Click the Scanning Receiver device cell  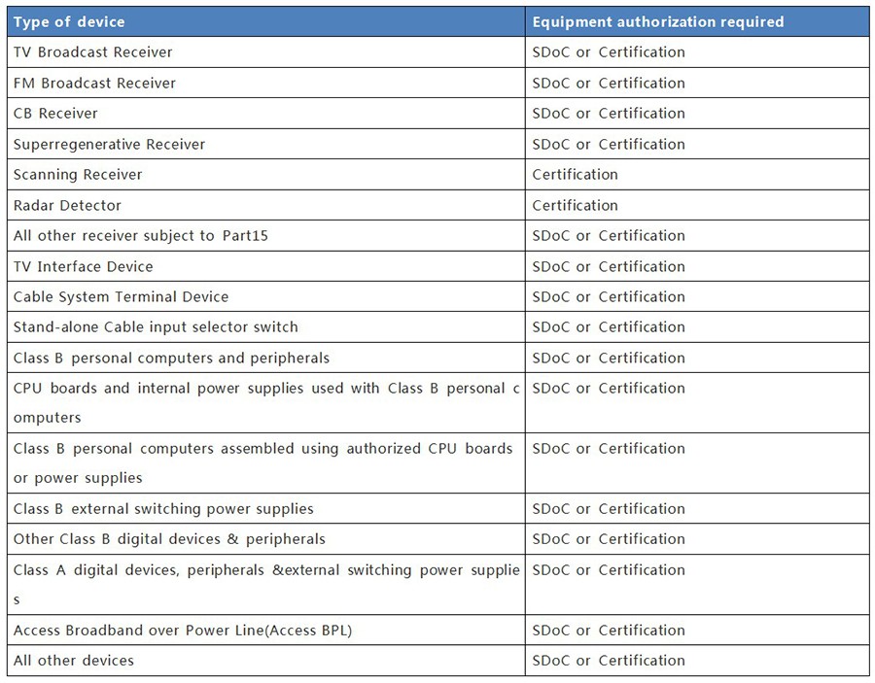78,175
